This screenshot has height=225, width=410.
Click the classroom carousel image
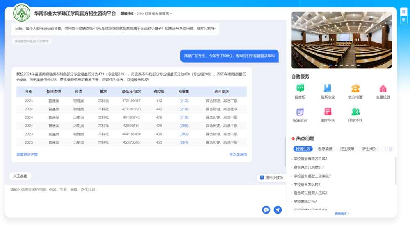pos(341,40)
